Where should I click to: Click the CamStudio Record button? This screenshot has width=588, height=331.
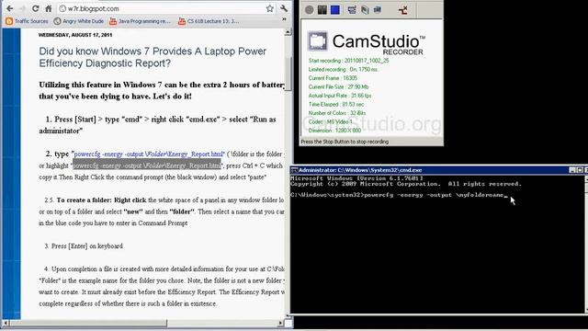(309, 10)
